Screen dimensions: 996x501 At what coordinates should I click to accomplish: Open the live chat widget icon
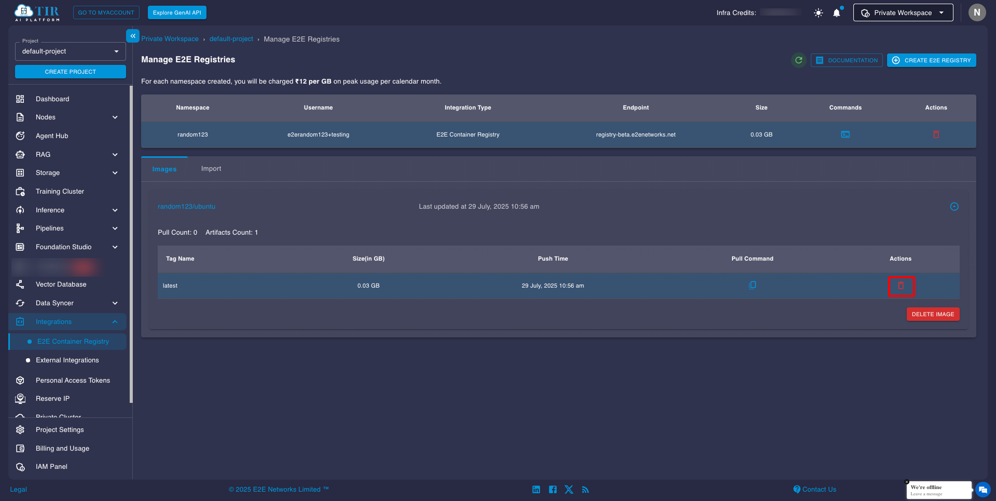coord(983,490)
